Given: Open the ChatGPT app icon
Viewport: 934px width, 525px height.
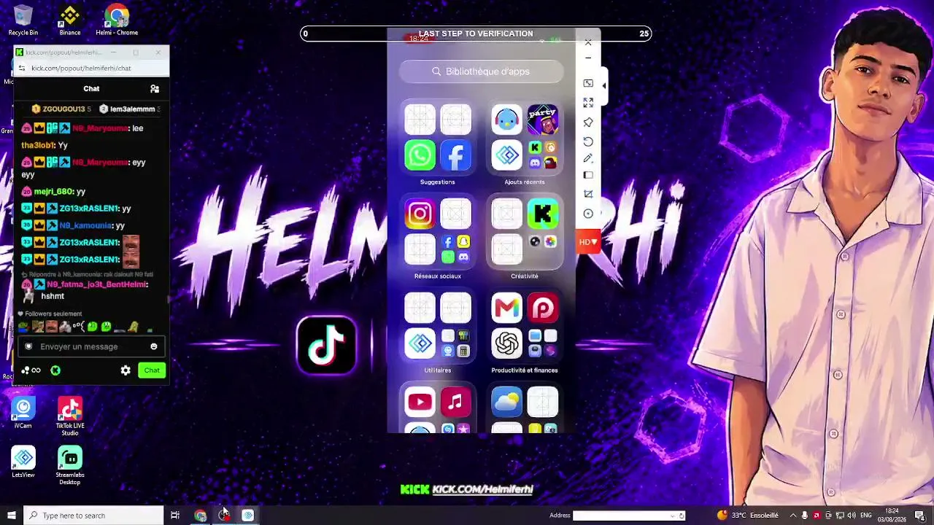Looking at the screenshot, I should click(x=506, y=343).
